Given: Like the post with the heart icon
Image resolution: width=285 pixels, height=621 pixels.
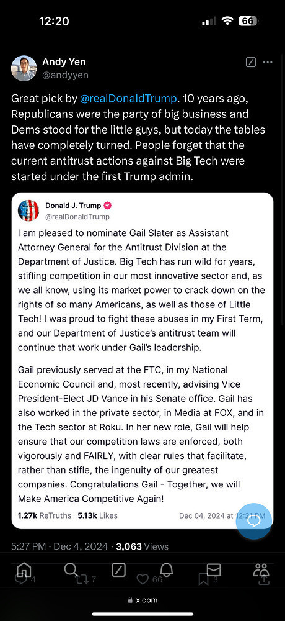Looking at the screenshot, I should (x=142, y=579).
